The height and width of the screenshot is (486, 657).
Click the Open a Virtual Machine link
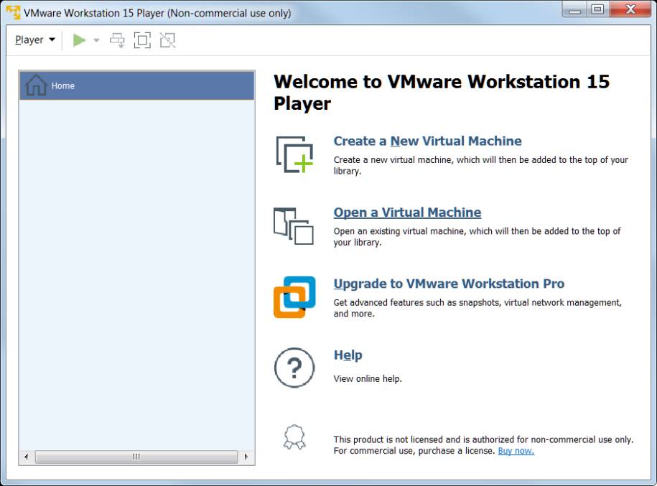[x=407, y=212]
